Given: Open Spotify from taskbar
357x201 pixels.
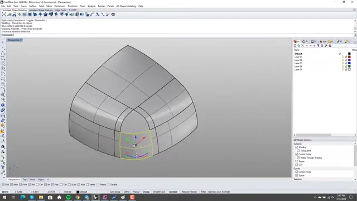Looking at the screenshot, I should (68, 197).
